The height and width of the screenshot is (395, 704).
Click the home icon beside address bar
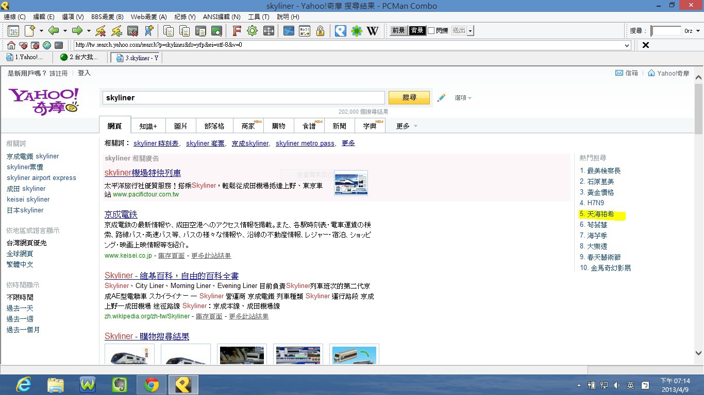(x=11, y=45)
